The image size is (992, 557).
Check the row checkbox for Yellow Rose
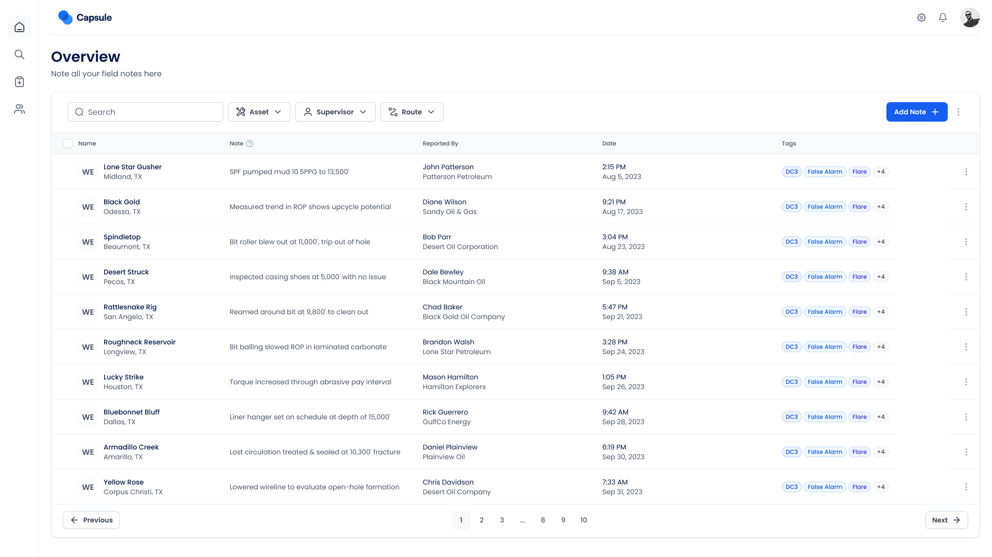coord(68,486)
